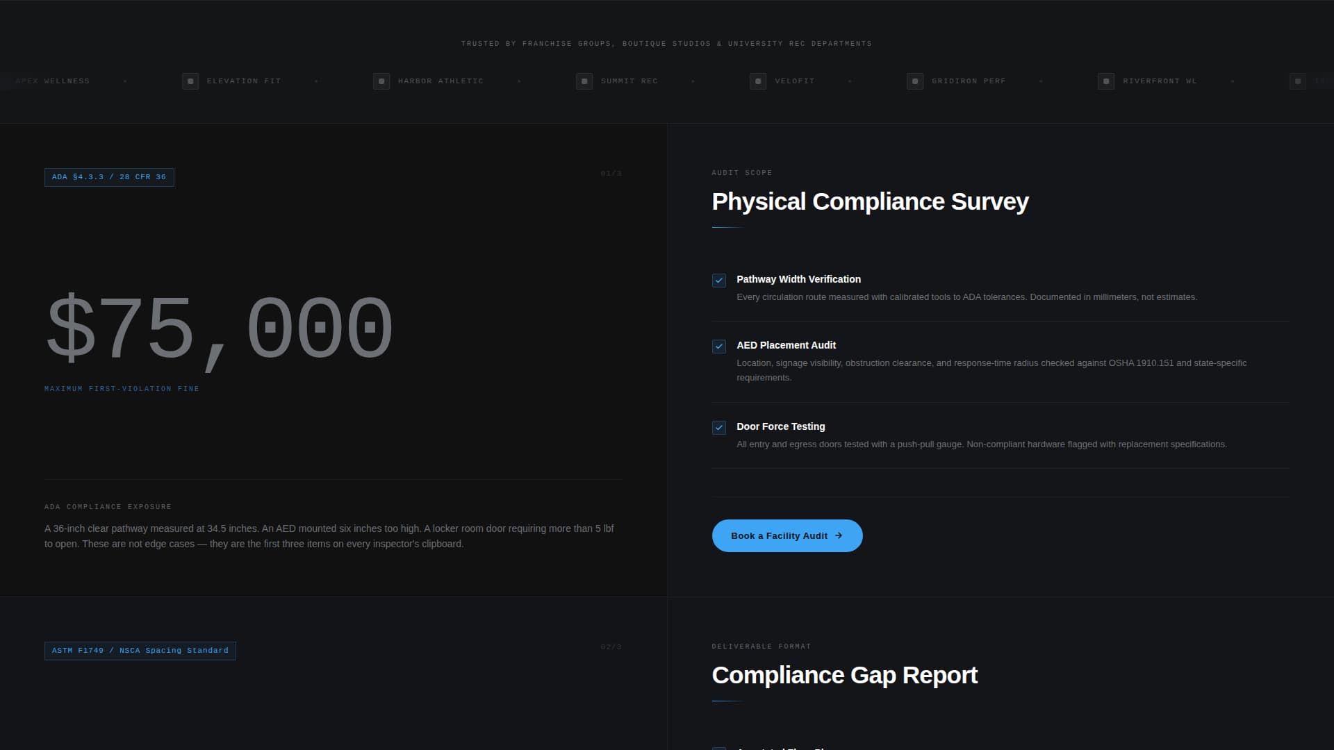Toggle the AED Placement Audit checkbox

pos(719,347)
